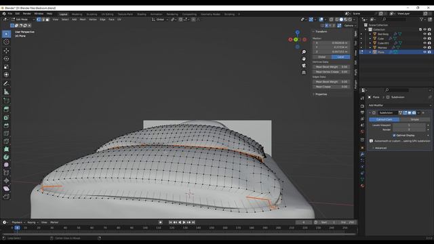Screen dimensions: 434x244
Task: Open the Playback dropdown in timeline
Action: tap(18, 222)
